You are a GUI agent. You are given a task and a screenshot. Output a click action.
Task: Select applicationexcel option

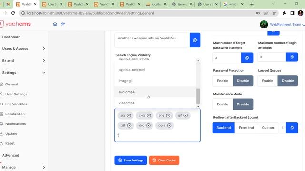(155, 70)
